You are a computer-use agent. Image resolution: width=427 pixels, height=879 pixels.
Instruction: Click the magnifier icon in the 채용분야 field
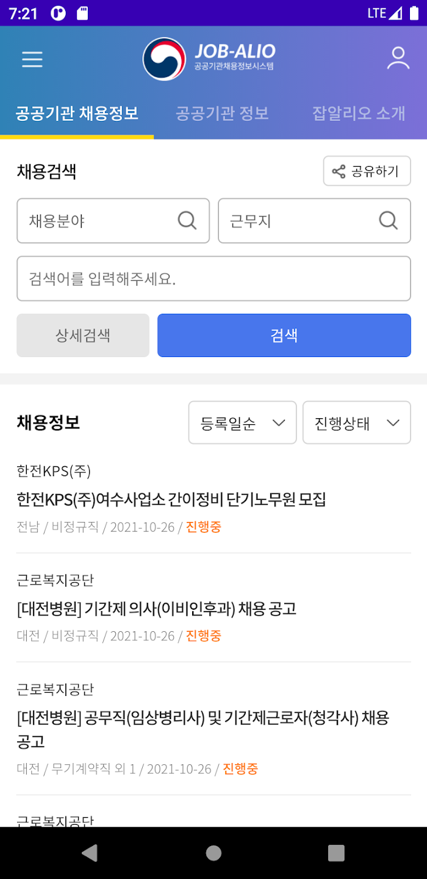tap(186, 221)
